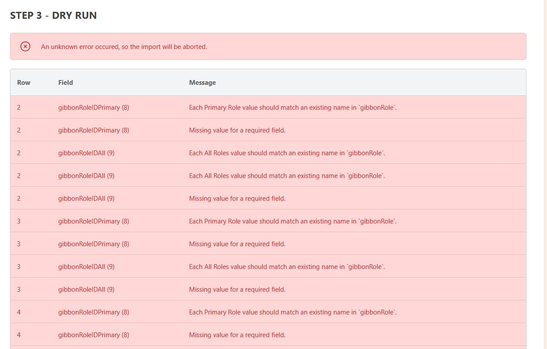The image size is (547, 349).
Task: Click gibbonRoleIDAll (9) field in row 2 missing-value line
Action: 86,198
